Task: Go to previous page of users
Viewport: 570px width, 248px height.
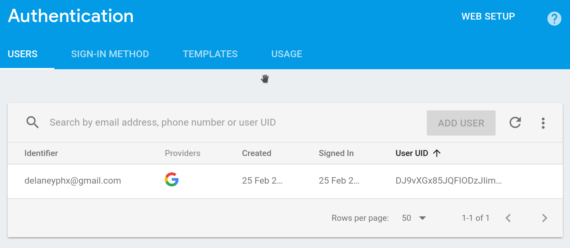Action: tap(508, 218)
